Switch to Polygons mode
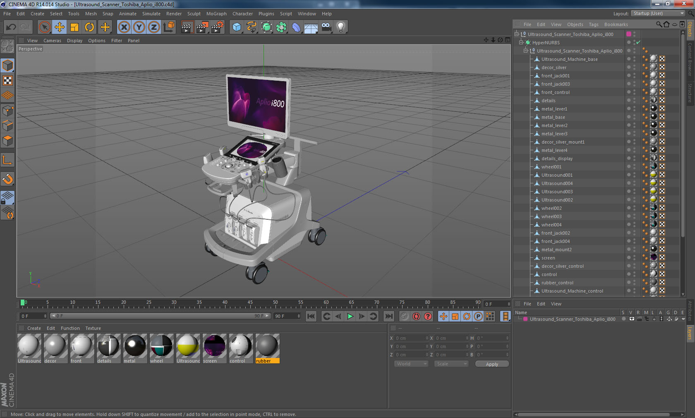 click(8, 140)
